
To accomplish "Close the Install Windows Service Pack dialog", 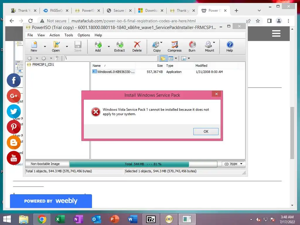I will click(x=217, y=94).
